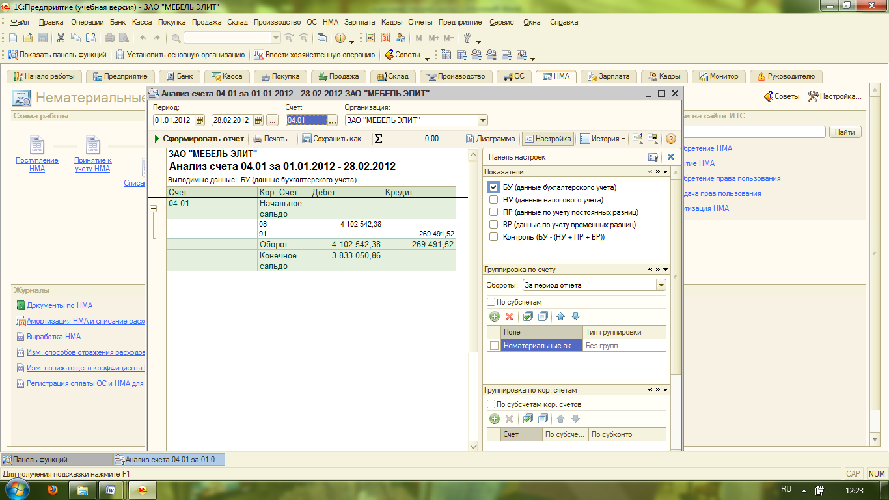Click the sigma sum icon
This screenshot has width=889, height=500.
coord(378,139)
